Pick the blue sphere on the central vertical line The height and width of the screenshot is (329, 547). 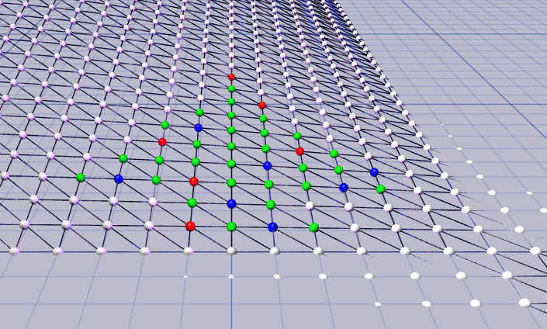point(231,204)
